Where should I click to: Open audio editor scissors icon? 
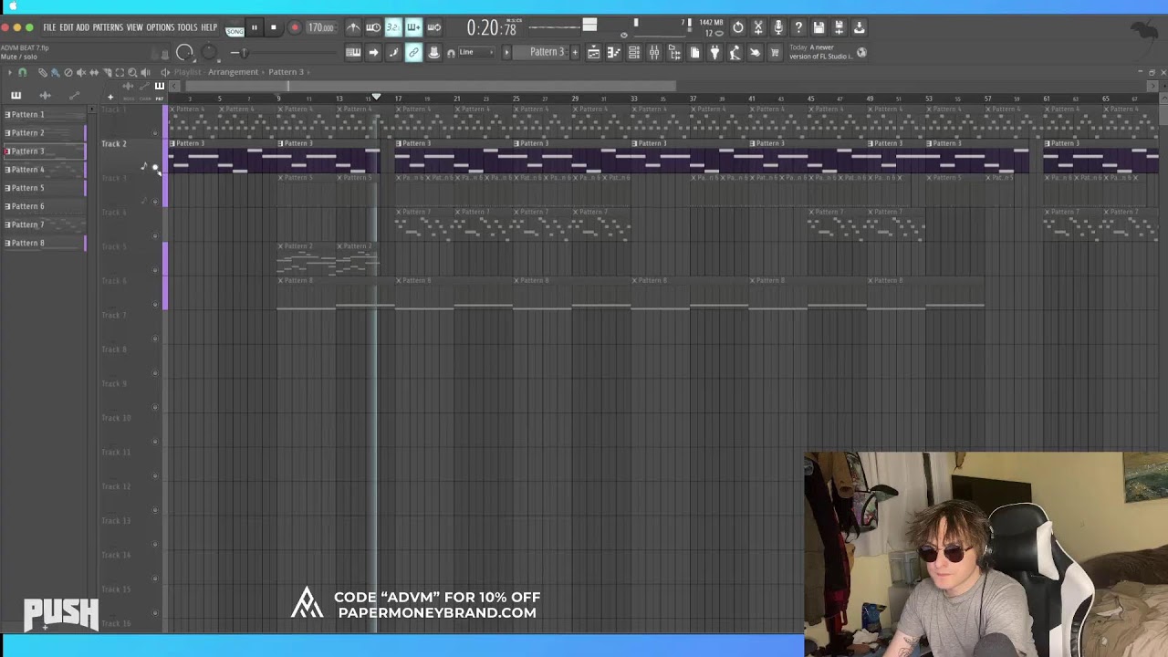757,27
